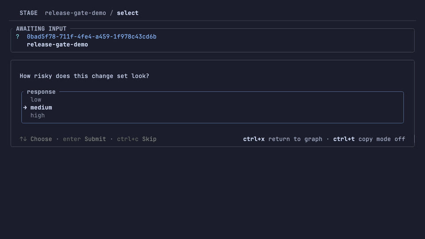Click the 'response' field label
Screen dimensions: 425x239
coord(41,92)
